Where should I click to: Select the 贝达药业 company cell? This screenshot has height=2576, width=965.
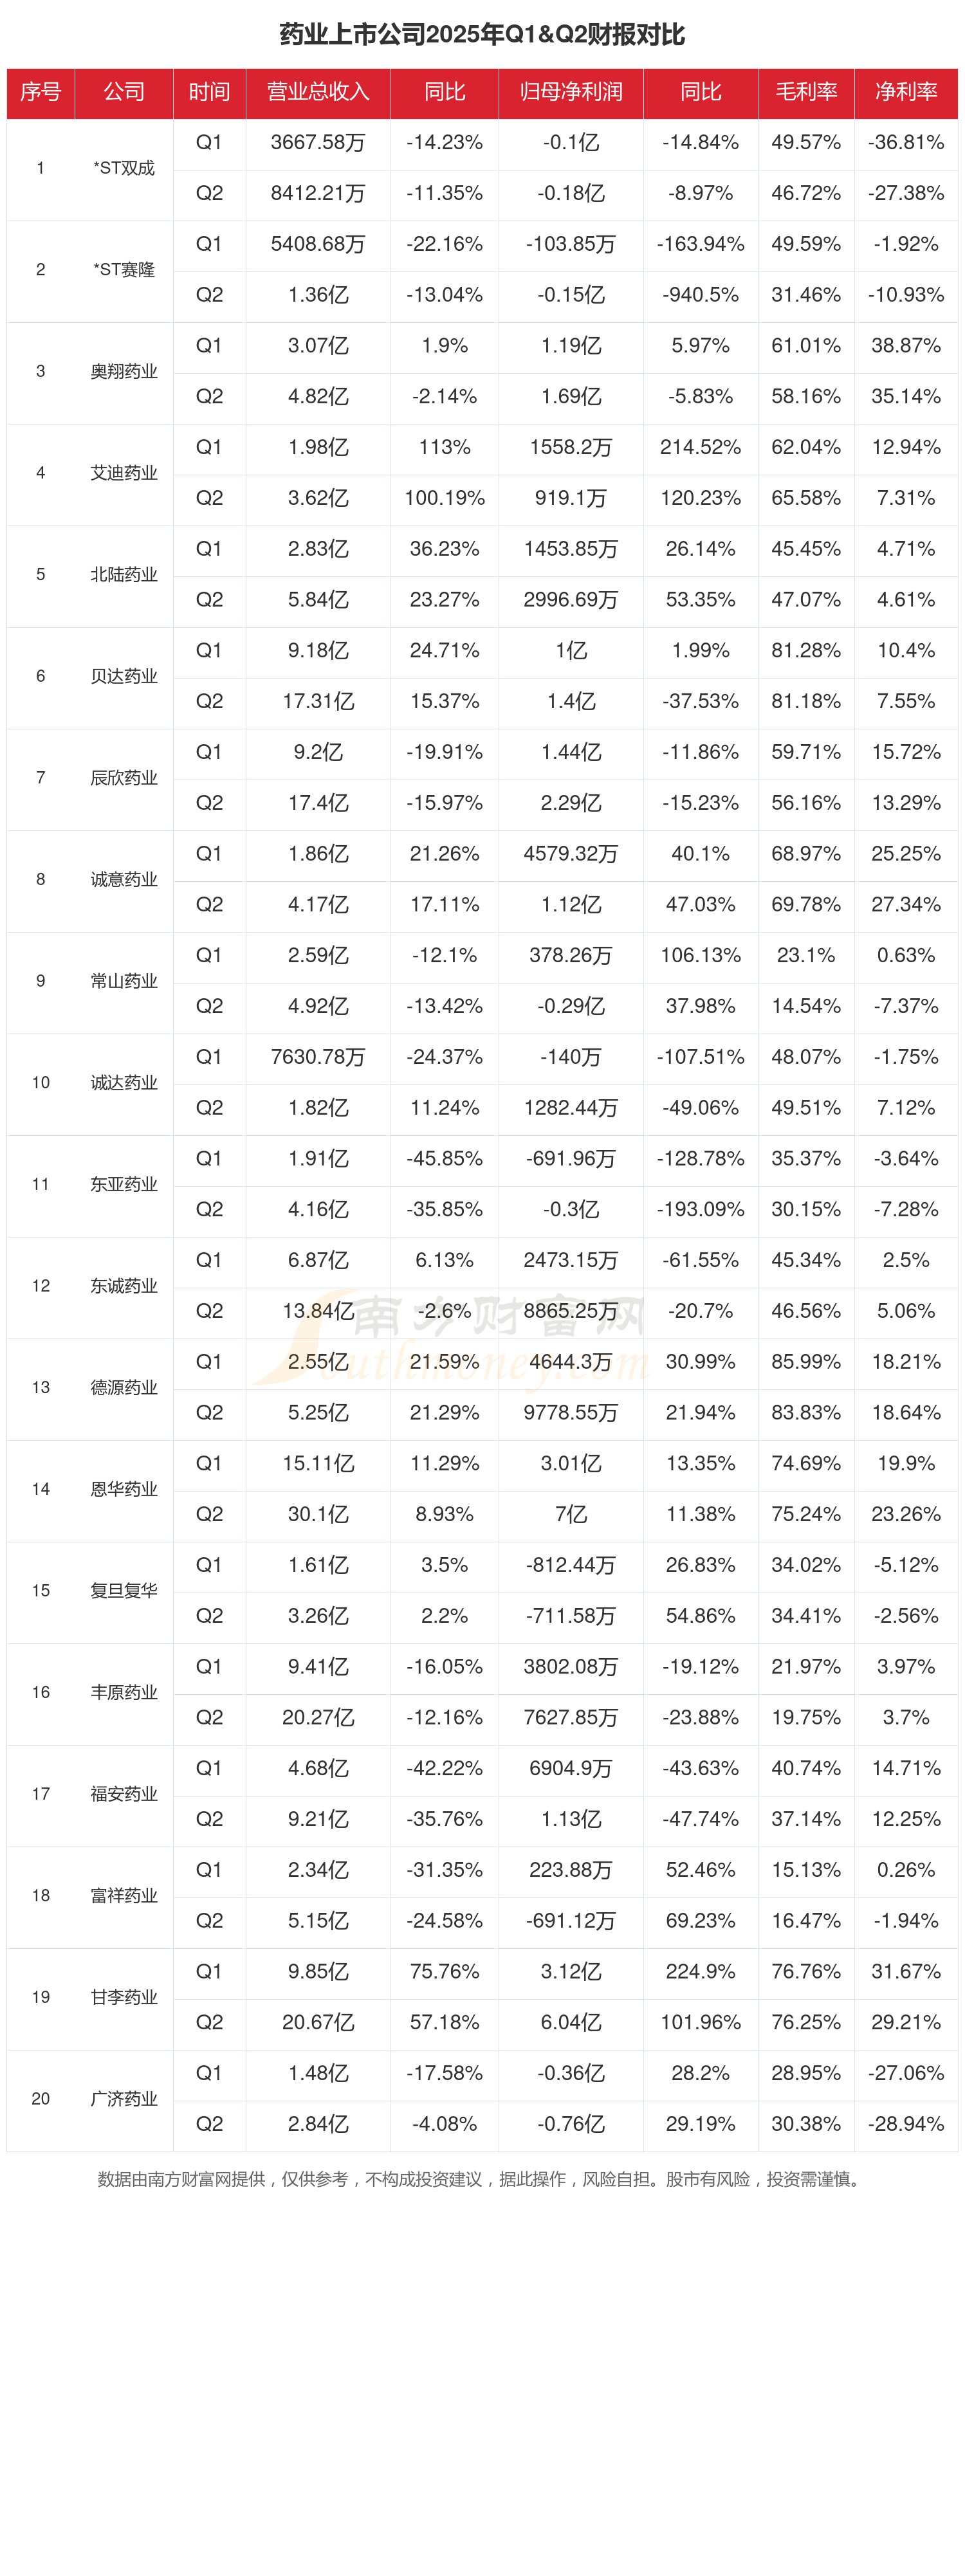coord(124,677)
